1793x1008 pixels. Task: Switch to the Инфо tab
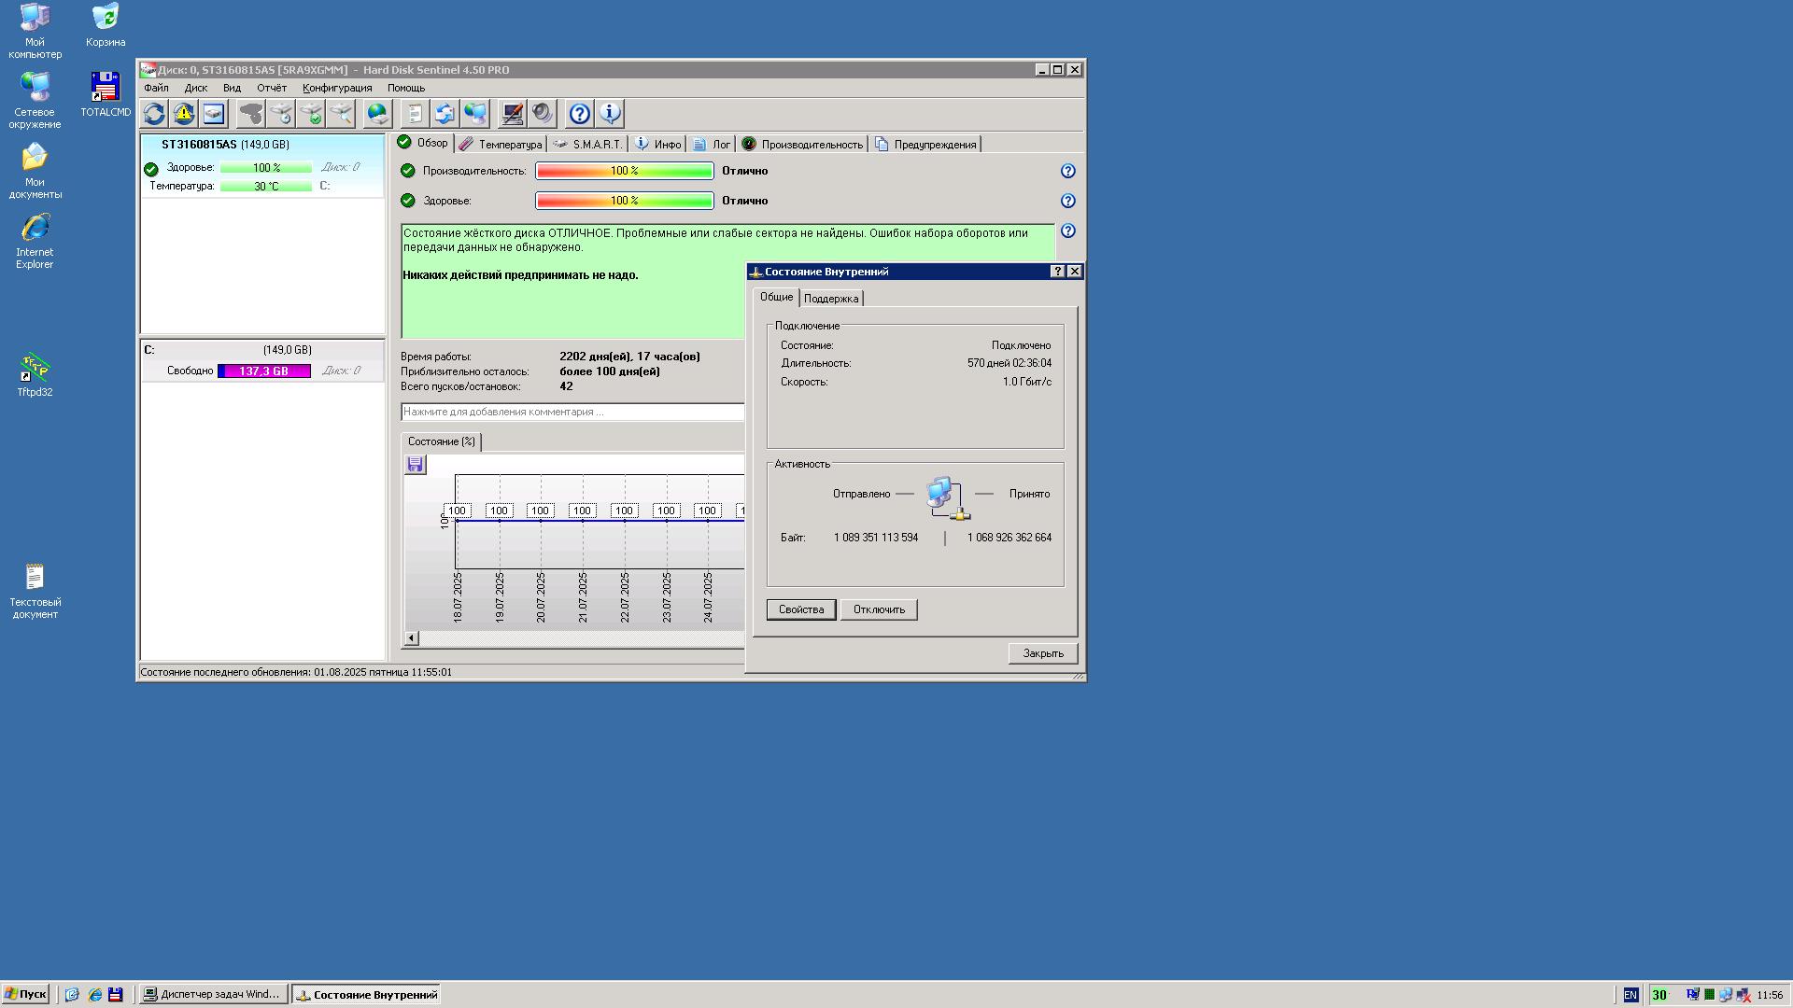(x=658, y=144)
